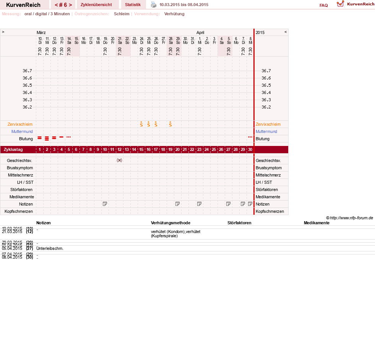Click spotting dots on cycle day 30
375x358 pixels.
point(250,137)
